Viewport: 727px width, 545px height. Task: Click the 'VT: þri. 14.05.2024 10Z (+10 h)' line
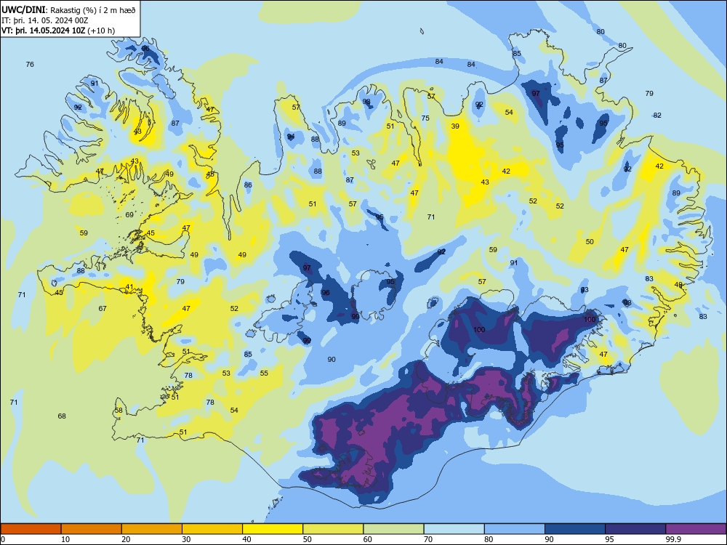coord(58,31)
